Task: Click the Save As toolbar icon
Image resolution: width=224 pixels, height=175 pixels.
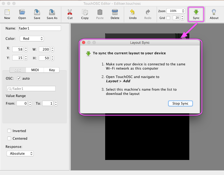Action: [52, 12]
